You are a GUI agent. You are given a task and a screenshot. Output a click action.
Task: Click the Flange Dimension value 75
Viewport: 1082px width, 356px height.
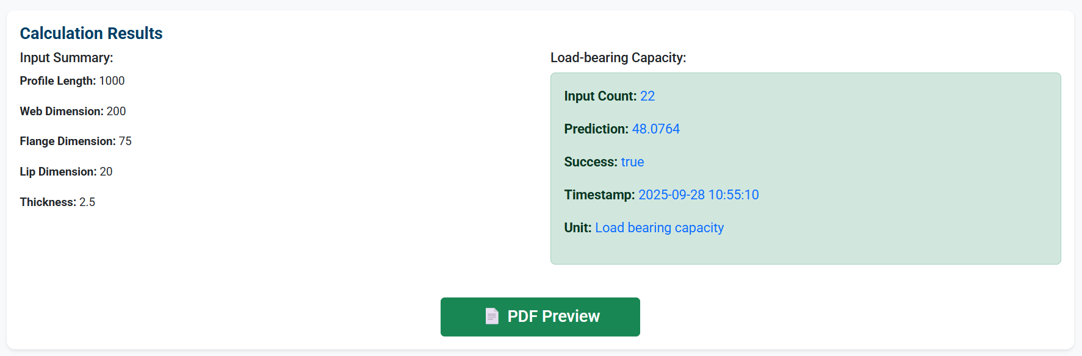[127, 141]
